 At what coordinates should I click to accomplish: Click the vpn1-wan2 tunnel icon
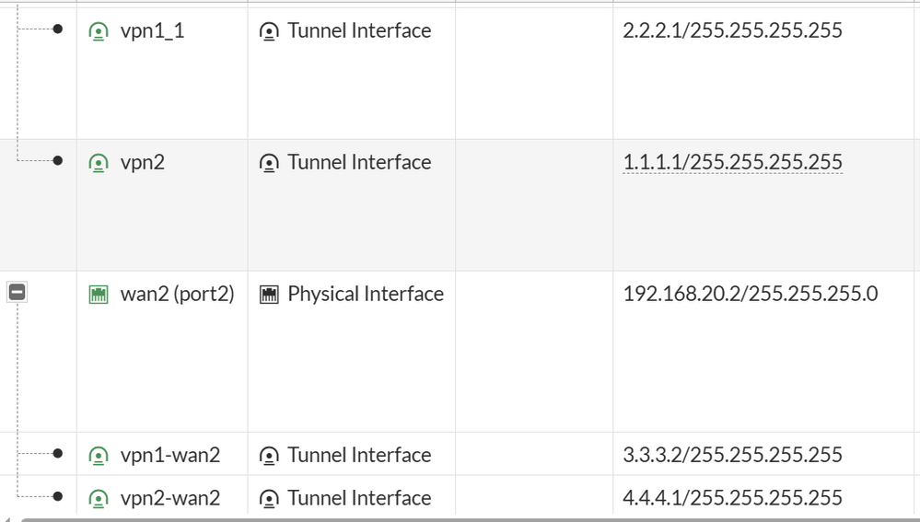pos(98,456)
